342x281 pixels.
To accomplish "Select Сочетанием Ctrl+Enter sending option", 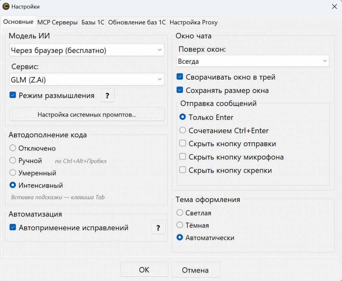I will tap(183, 130).
